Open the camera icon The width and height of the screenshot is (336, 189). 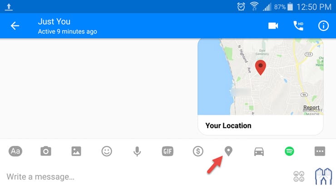pos(46,151)
